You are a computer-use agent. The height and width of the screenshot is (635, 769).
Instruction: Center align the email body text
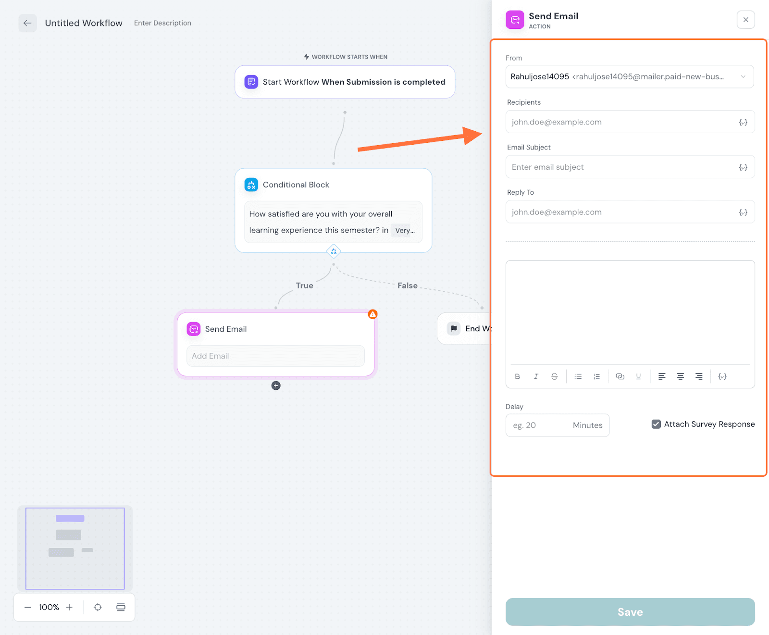[x=680, y=376]
